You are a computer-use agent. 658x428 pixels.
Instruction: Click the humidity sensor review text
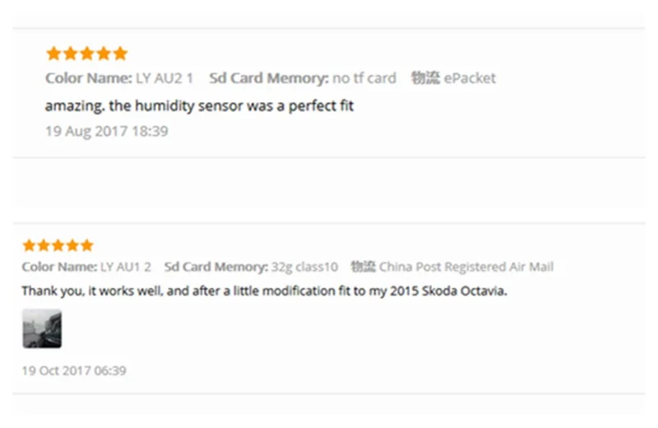[199, 106]
